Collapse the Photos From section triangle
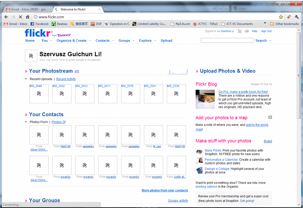The height and width of the screenshot is (208, 303). 26,122
